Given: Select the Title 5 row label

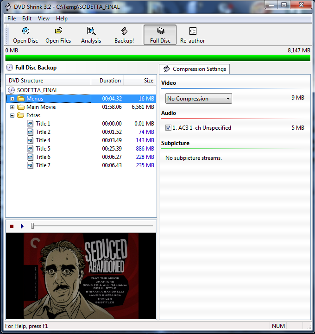Looking at the screenshot, I should click(43, 148).
